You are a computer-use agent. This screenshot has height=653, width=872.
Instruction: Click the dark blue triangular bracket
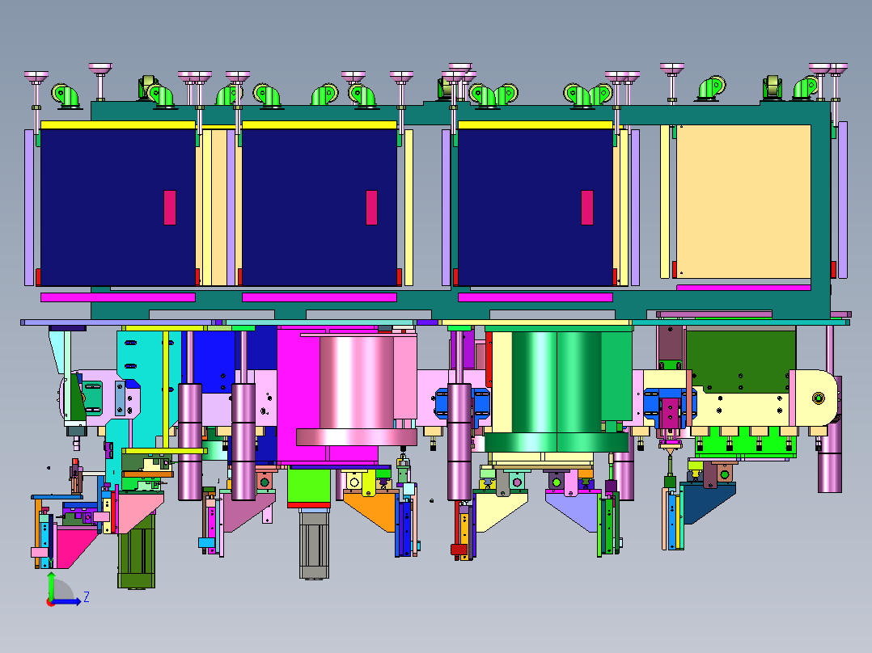(709, 503)
